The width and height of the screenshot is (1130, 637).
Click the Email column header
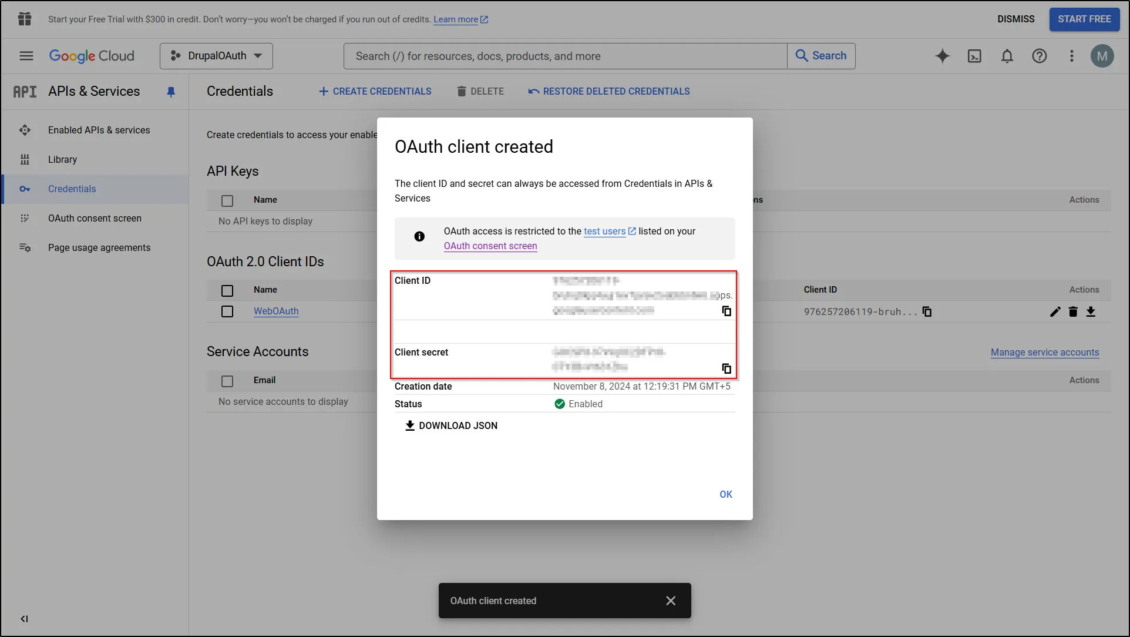pyautogui.click(x=264, y=380)
